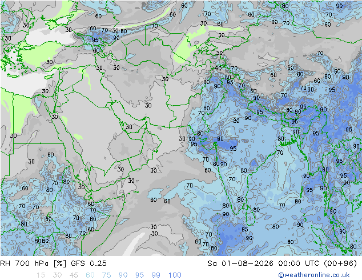Screen dimensions: 362x280
Task: Select legend value 15
Action: (x=41, y=275)
